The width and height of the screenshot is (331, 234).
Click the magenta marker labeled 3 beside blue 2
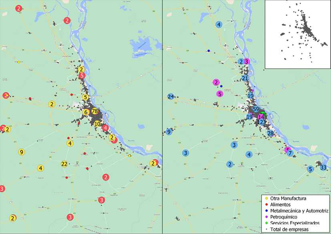click(x=247, y=61)
